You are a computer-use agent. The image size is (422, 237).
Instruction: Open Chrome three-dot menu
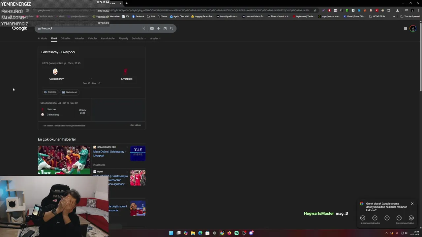pos(418,11)
